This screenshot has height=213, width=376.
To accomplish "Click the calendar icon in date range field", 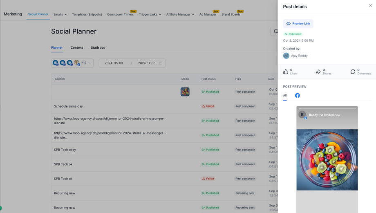I will coord(161,63).
